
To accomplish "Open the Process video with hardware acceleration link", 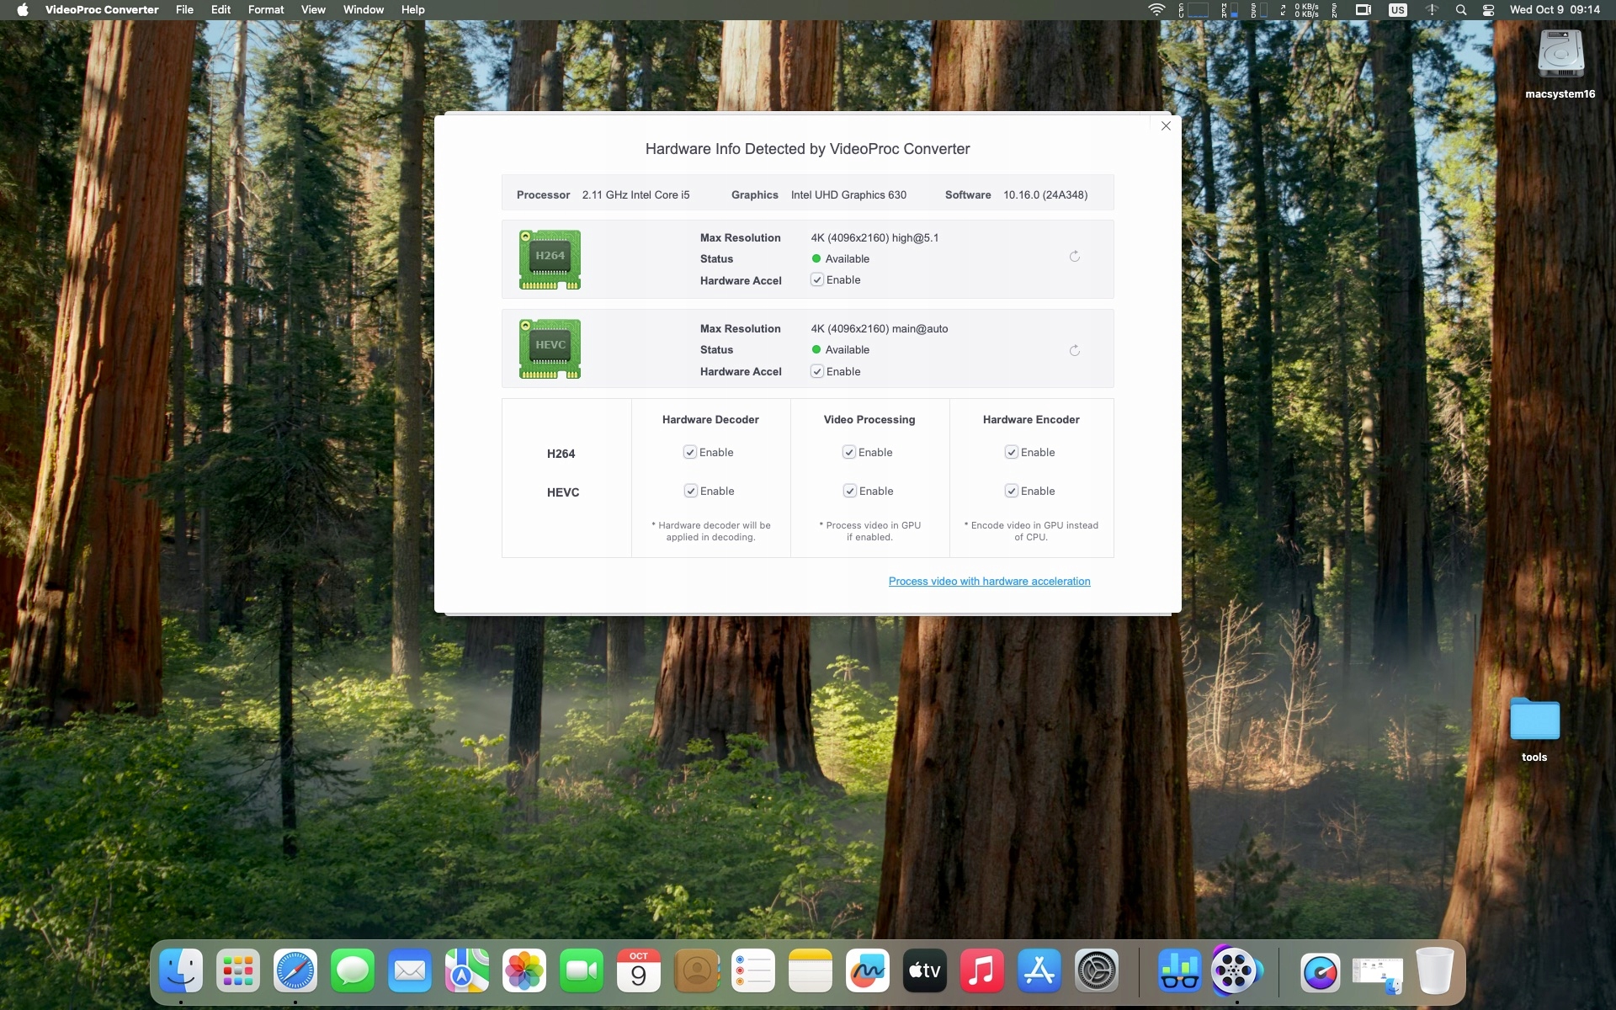I will pyautogui.click(x=989, y=582).
